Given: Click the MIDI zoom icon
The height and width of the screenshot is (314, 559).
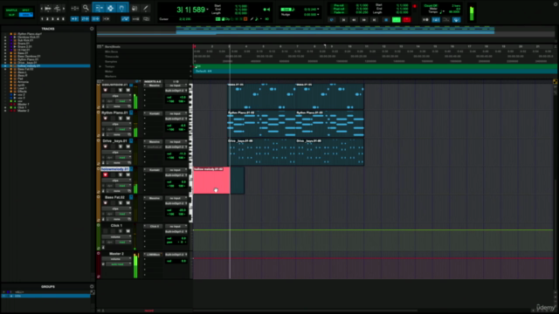Looking at the screenshot, I should tap(57, 8).
